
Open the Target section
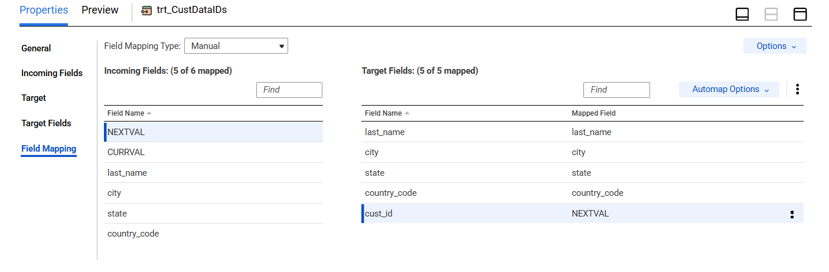pyautogui.click(x=34, y=98)
